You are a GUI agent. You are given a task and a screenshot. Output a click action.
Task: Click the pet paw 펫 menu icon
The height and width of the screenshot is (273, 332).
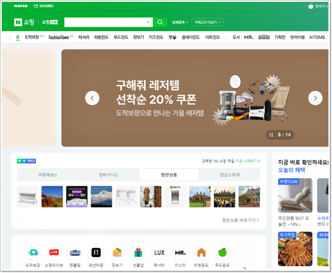(x=172, y=37)
